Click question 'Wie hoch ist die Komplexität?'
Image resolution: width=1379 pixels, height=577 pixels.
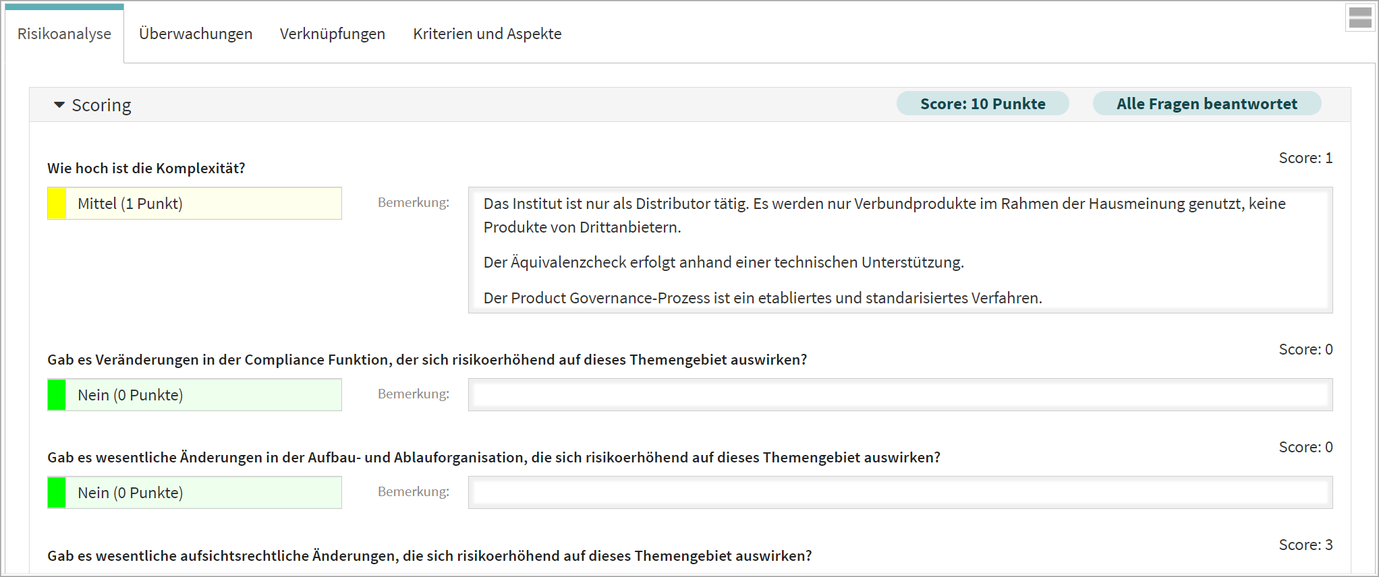[146, 169]
